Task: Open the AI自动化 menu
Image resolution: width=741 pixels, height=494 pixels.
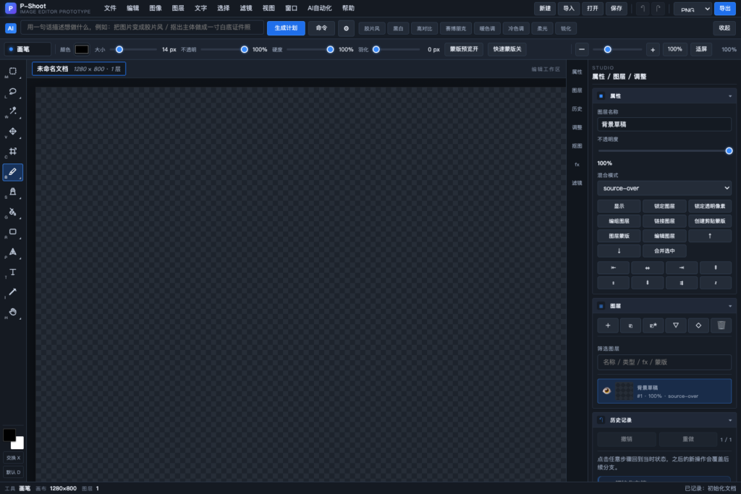Action: tap(319, 8)
